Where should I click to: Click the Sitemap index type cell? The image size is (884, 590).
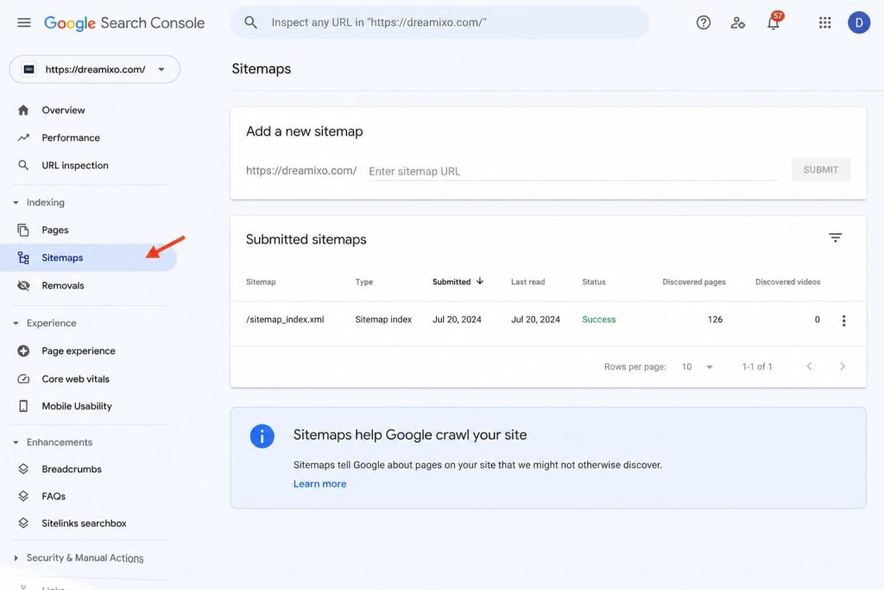pos(383,320)
